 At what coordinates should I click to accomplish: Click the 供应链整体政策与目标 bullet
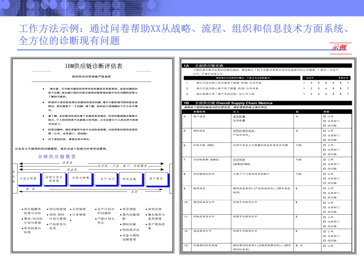pos(32,211)
